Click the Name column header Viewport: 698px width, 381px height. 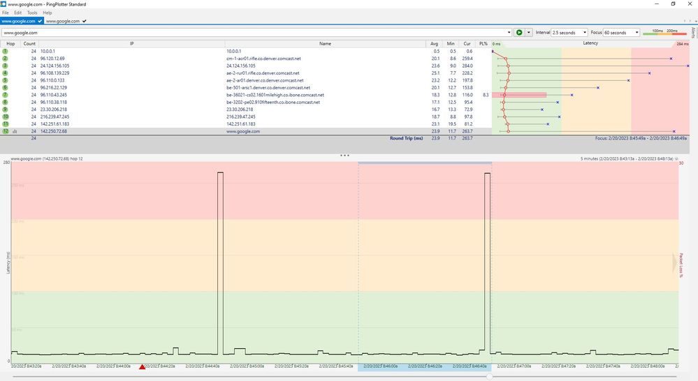(x=325, y=43)
